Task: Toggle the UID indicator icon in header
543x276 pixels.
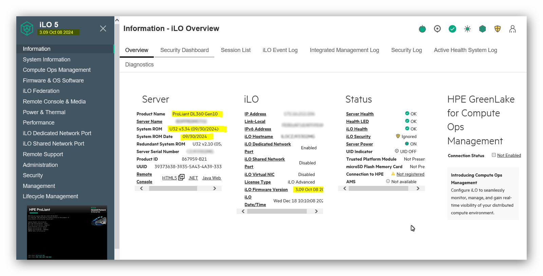Action: 437,29
